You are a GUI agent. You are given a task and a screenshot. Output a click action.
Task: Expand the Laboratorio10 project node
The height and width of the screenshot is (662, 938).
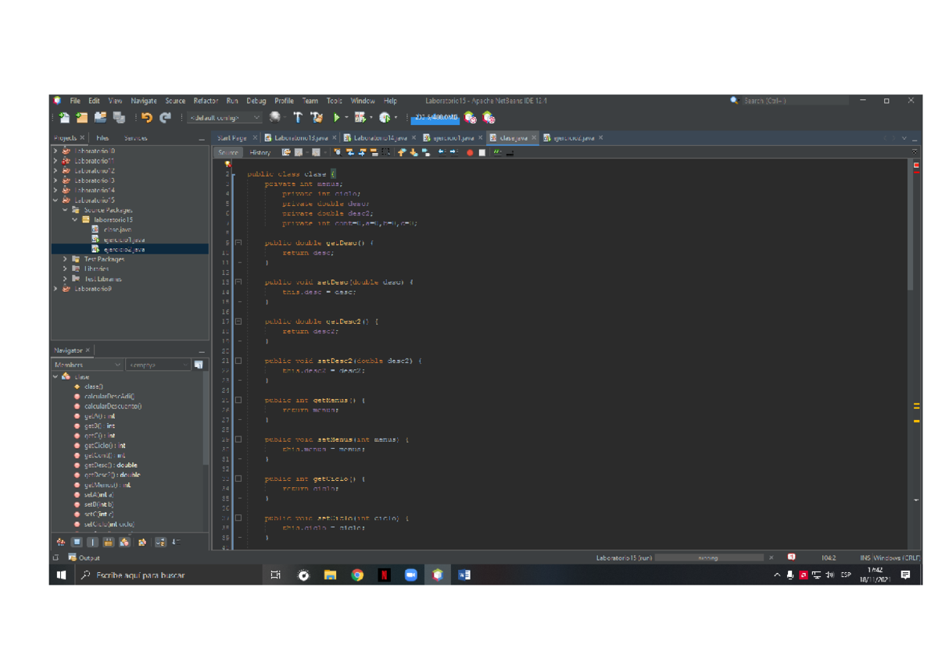(55, 151)
